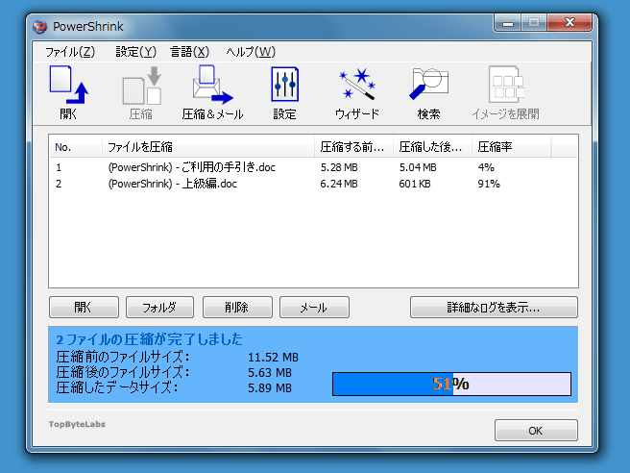630x473 pixels.
Task: Sort by 圧縮した後 column header
Action: (433, 147)
